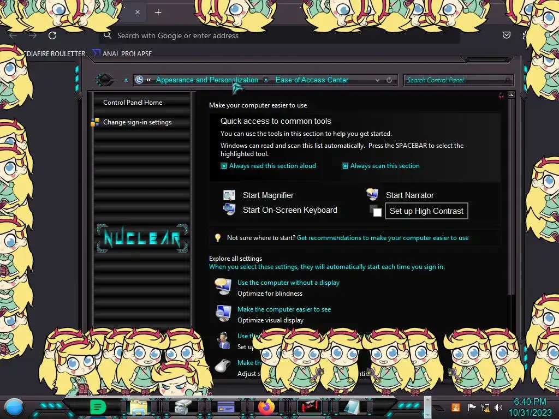The width and height of the screenshot is (559, 419).
Task: Click the Use computer without display icon
Action: tap(223, 287)
